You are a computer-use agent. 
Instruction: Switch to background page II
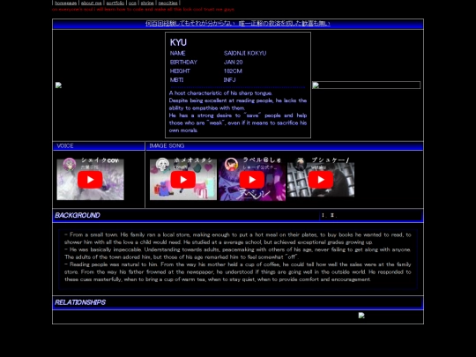click(332, 215)
